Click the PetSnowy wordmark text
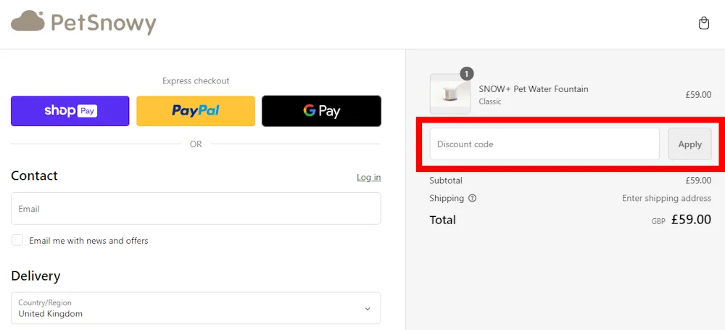 pyautogui.click(x=103, y=23)
